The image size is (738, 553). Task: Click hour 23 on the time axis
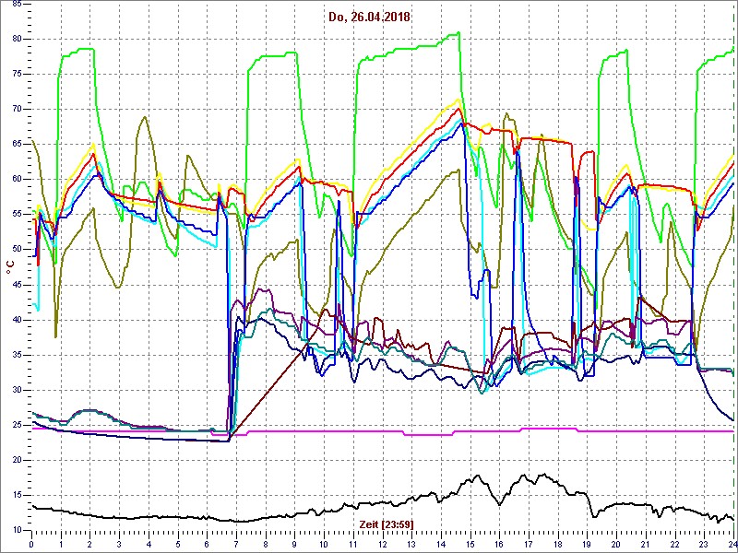click(704, 544)
